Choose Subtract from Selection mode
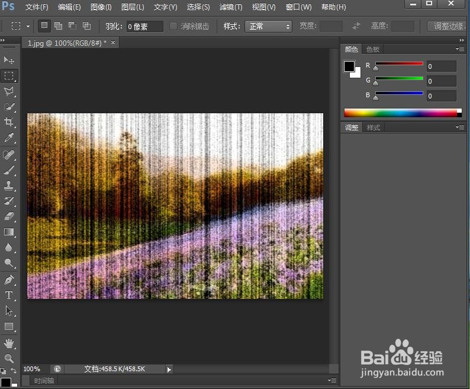 tap(72, 26)
